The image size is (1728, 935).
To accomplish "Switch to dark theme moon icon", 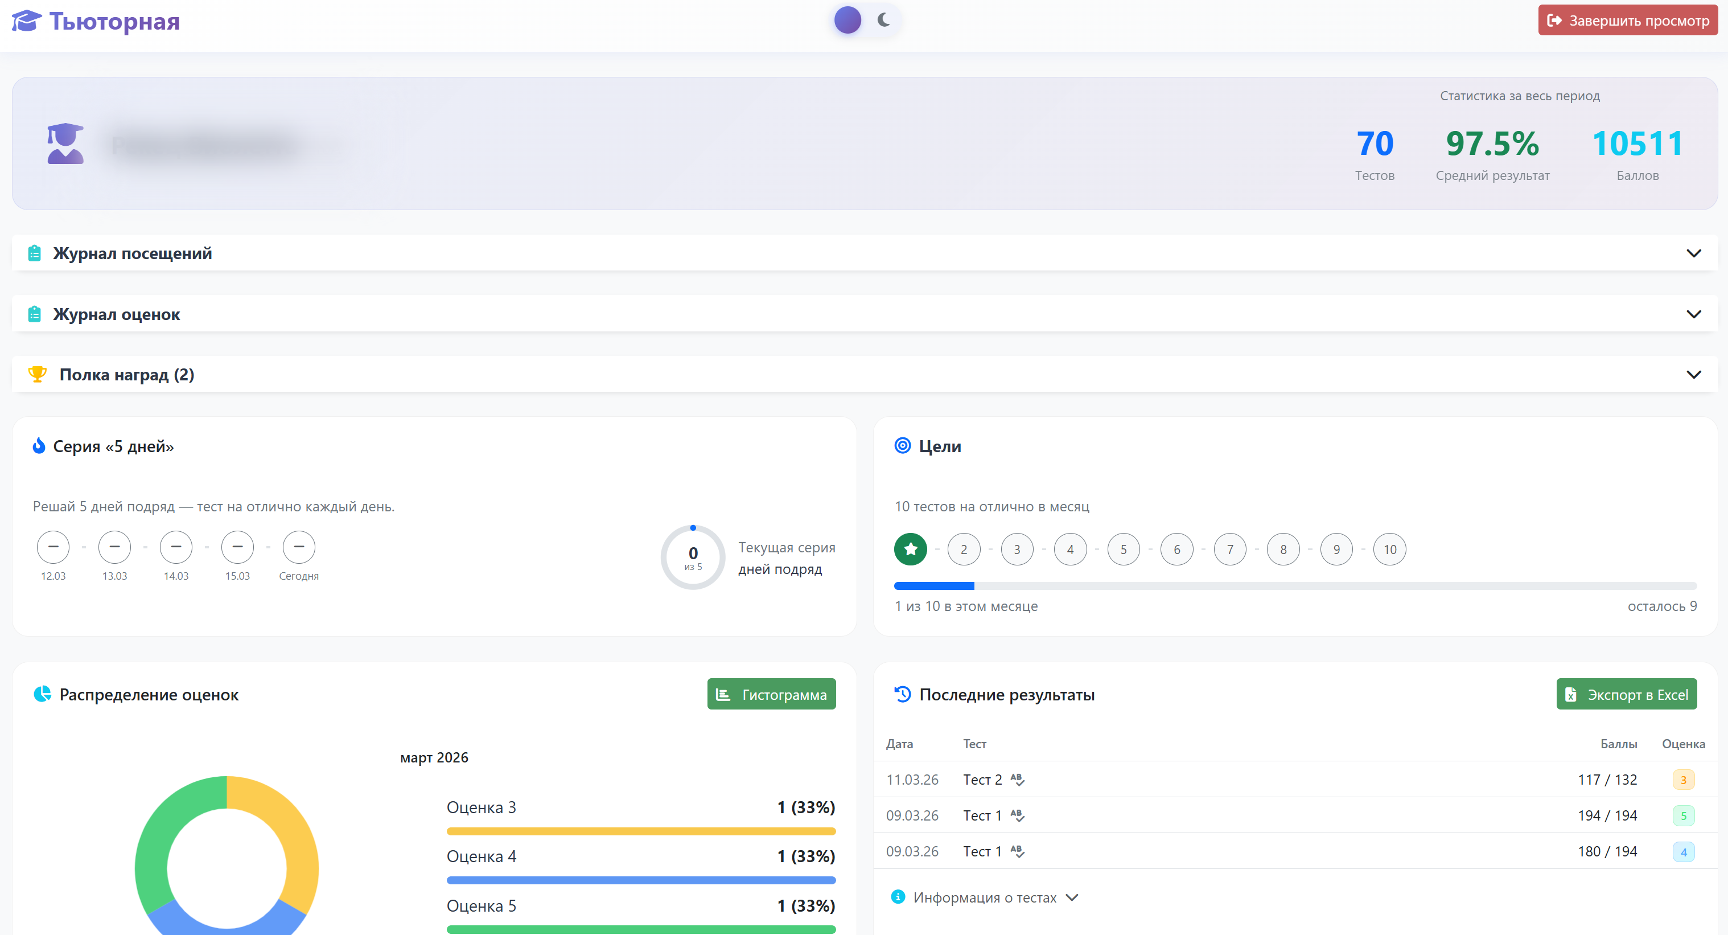I will click(x=883, y=20).
